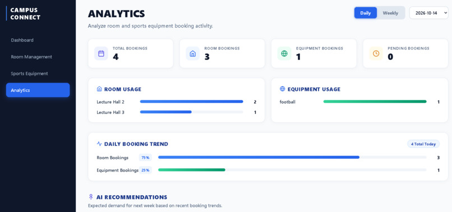
Task: Click the AI Recommendations heading text
Action: click(132, 197)
